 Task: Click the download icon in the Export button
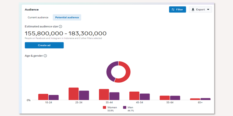[x=193, y=10]
